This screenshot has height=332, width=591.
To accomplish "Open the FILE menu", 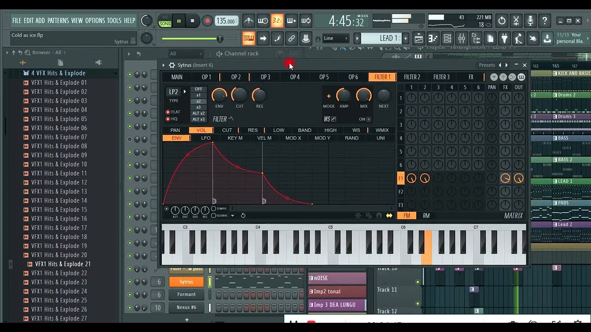I will [17, 21].
